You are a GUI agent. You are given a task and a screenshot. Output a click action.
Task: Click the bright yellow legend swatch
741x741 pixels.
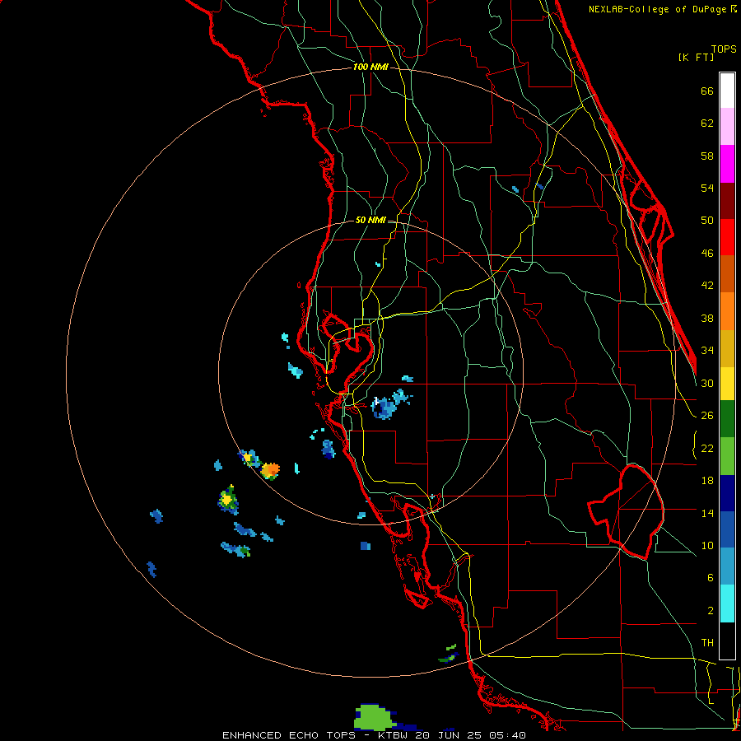coord(727,383)
